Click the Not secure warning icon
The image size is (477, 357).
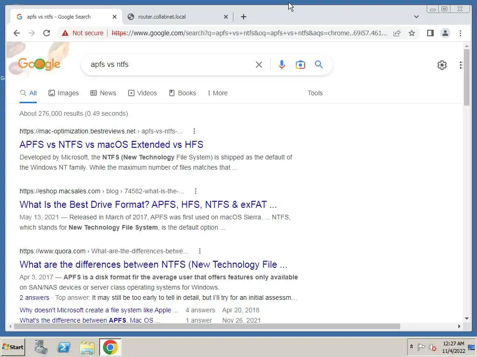tap(65, 33)
